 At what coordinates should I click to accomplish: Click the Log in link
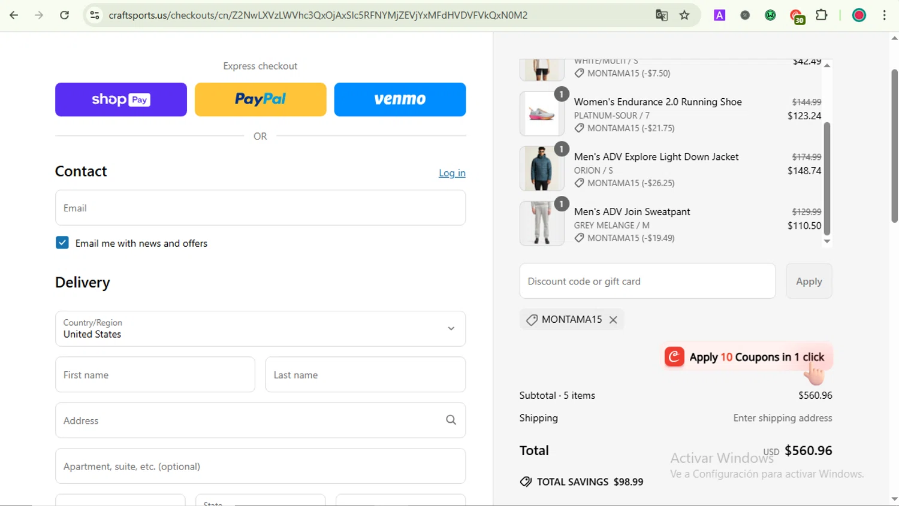pos(452,173)
